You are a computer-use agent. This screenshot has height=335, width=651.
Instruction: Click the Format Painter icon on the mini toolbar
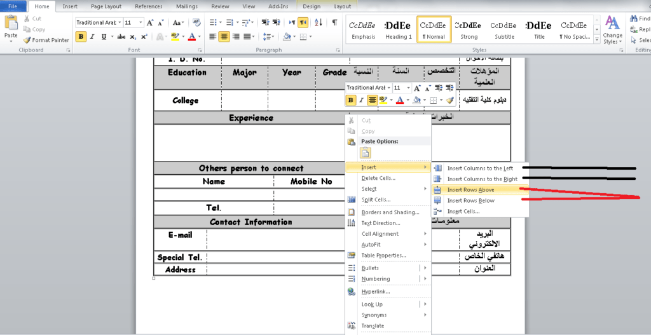click(450, 100)
